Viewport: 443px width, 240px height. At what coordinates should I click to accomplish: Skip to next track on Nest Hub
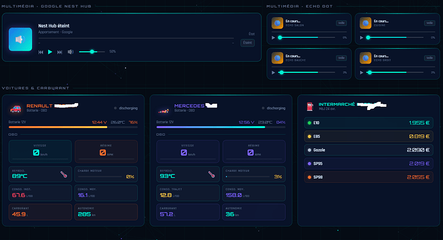pyautogui.click(x=60, y=52)
